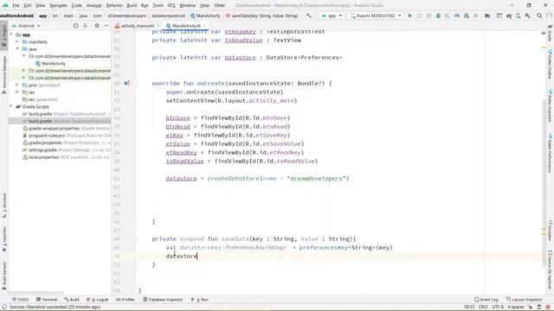Viewport: 554px width, 311px height.
Task: Open the Emulator side panel
Action: (551, 231)
